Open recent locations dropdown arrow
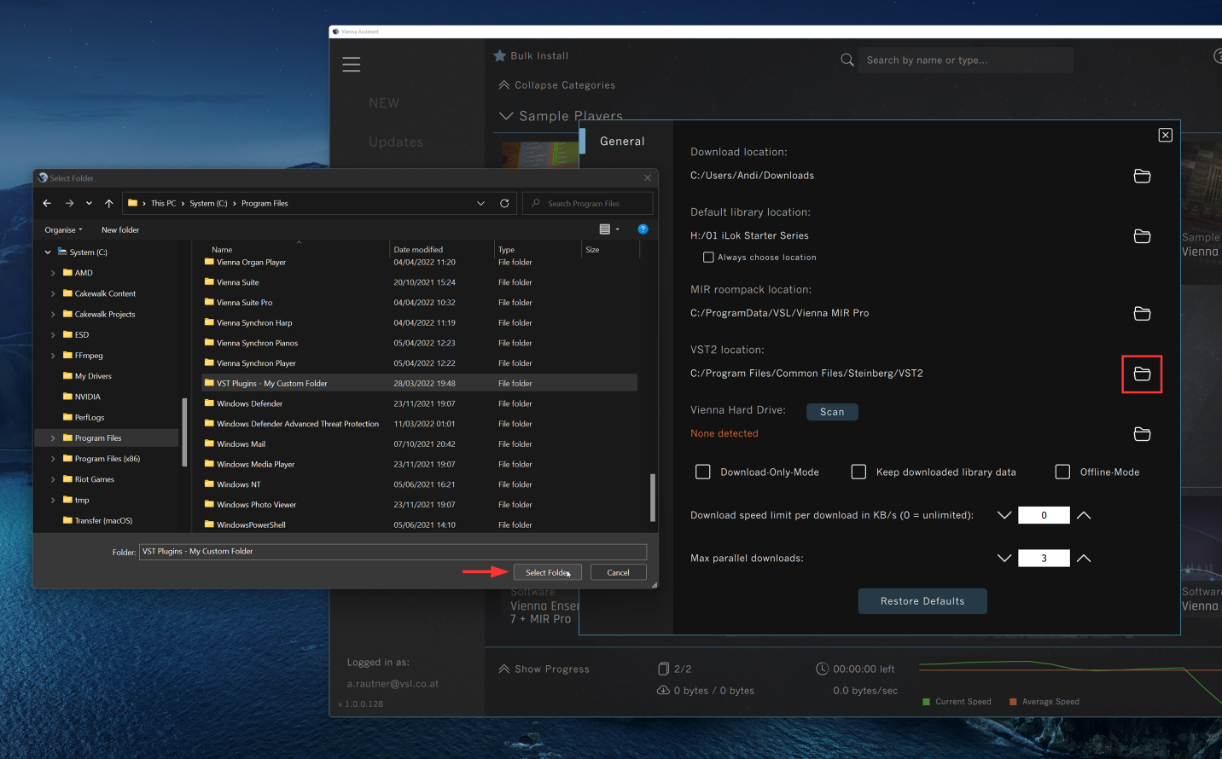The image size is (1222, 759). click(x=89, y=203)
